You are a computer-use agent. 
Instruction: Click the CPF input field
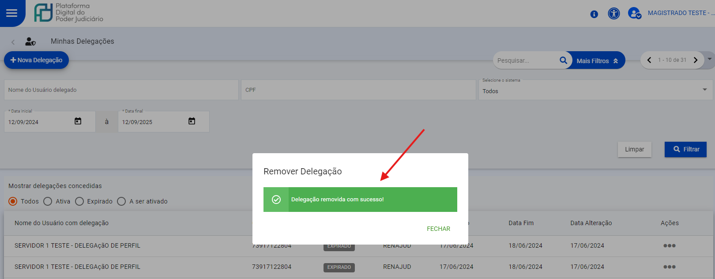358,90
